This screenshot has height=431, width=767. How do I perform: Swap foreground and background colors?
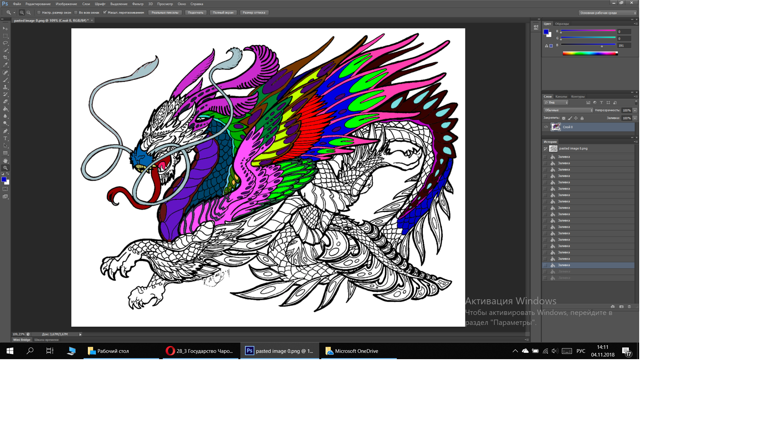pos(8,174)
